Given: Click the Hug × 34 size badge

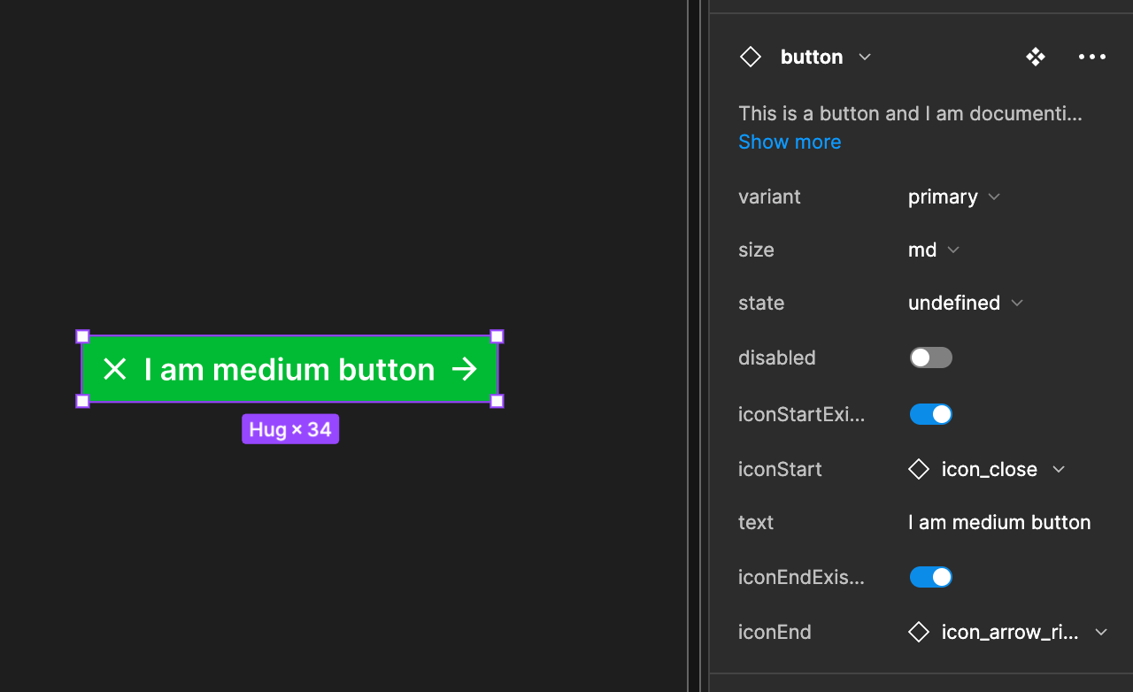Looking at the screenshot, I should 290,430.
